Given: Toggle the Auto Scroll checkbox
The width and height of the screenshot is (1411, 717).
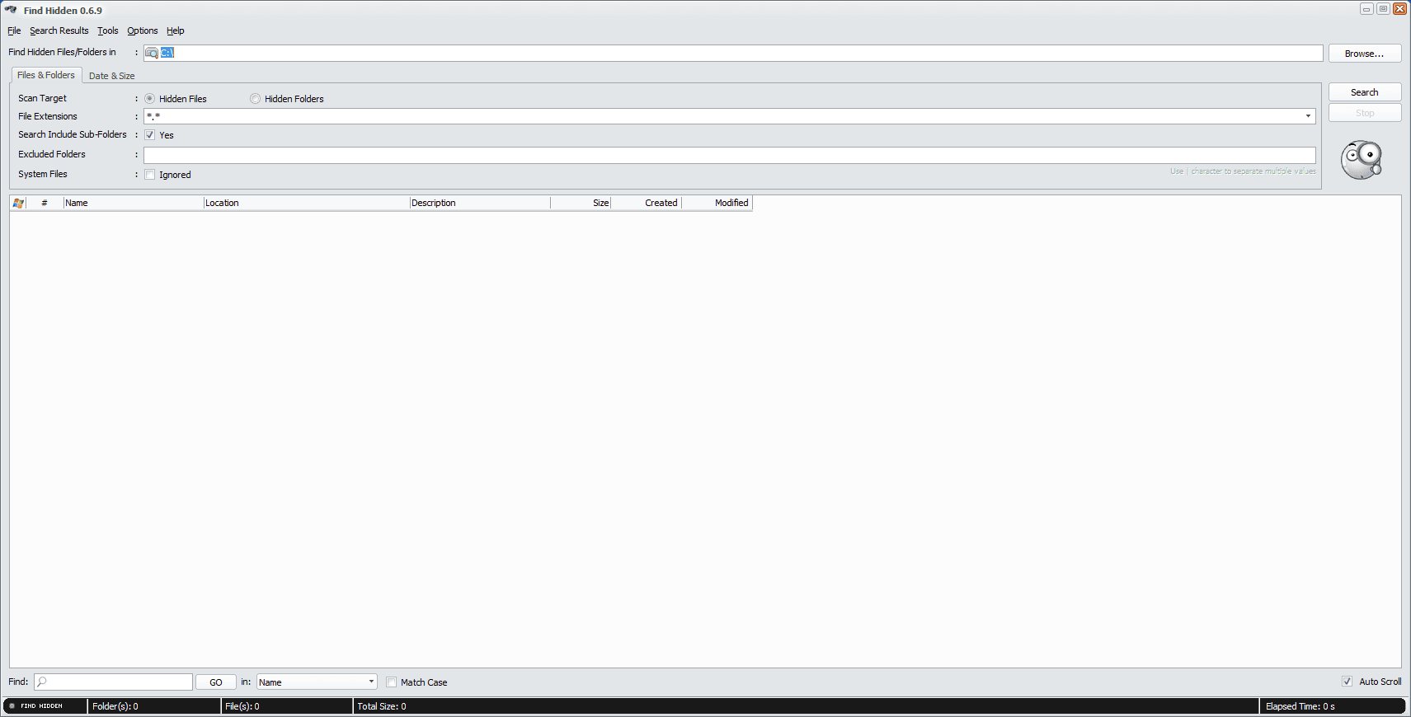Looking at the screenshot, I should click(1347, 682).
